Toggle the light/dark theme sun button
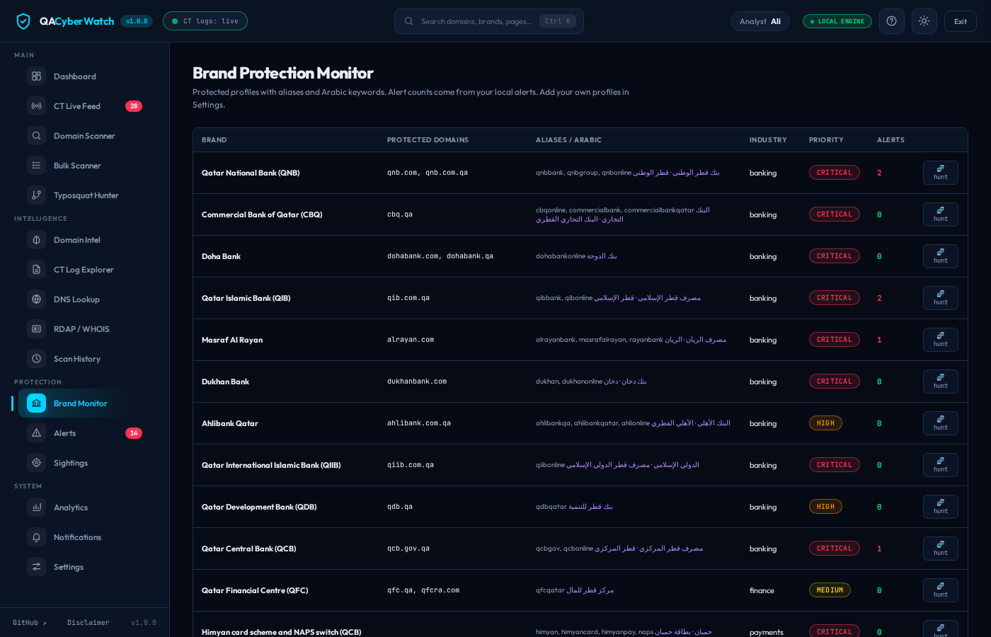The image size is (991, 637). click(x=924, y=21)
